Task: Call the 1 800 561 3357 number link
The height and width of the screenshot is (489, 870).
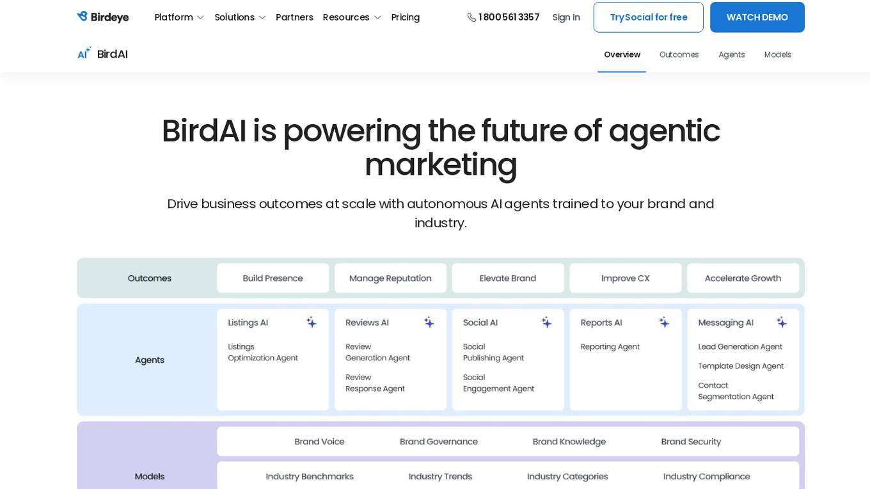Action: (x=509, y=17)
